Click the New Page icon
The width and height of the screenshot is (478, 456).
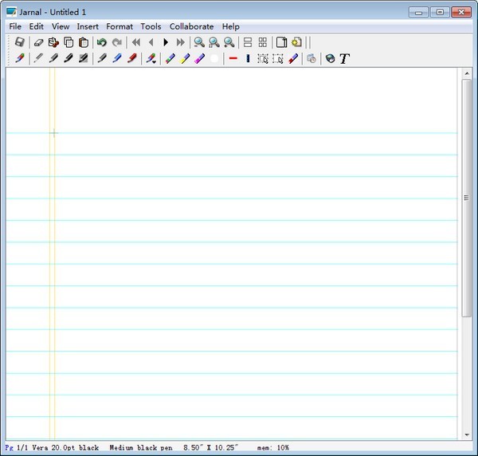[281, 42]
